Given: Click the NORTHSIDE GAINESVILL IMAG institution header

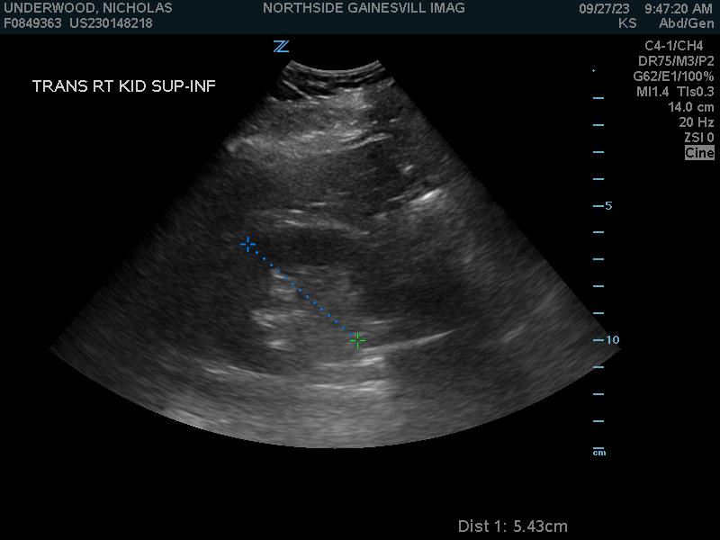Looking at the screenshot, I should 364,8.
